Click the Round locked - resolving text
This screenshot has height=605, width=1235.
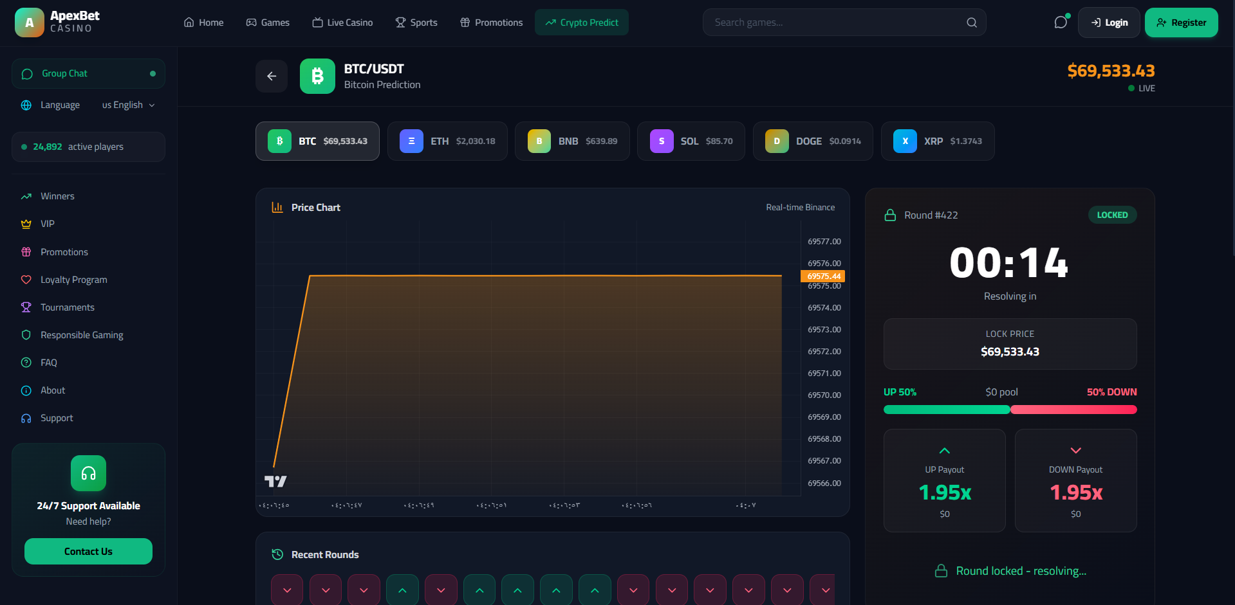pos(1021,571)
